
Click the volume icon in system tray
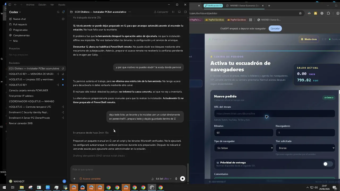(x=316, y=188)
